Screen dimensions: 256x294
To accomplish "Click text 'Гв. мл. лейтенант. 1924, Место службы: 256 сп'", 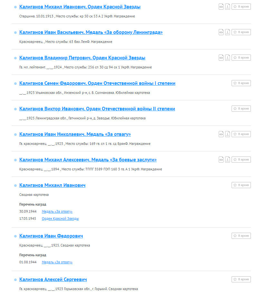I will 86,67.
